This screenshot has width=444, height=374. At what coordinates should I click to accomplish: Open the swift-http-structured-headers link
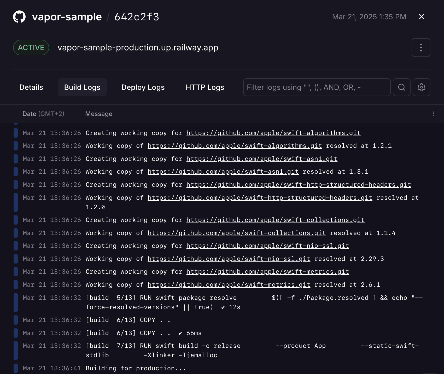pos(298,185)
